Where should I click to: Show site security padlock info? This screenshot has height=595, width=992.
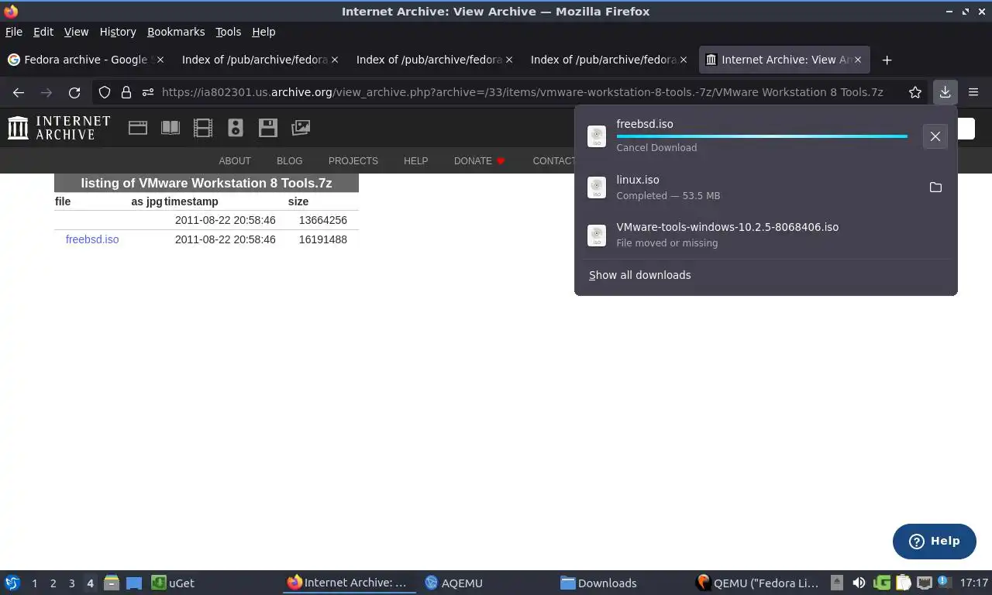pyautogui.click(x=126, y=92)
